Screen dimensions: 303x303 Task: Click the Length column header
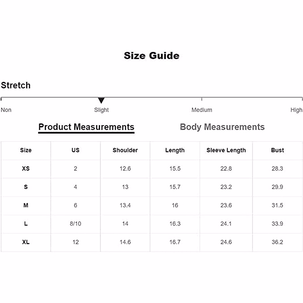(x=175, y=150)
